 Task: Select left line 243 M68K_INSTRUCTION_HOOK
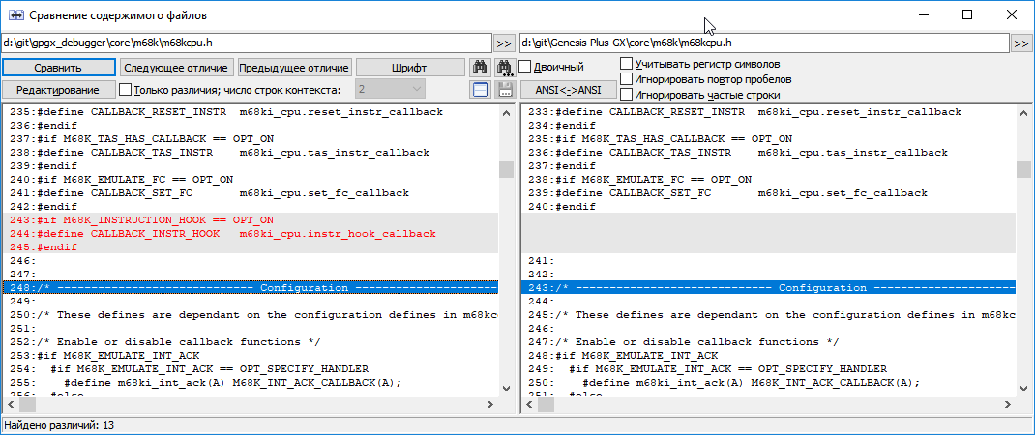[x=250, y=219]
